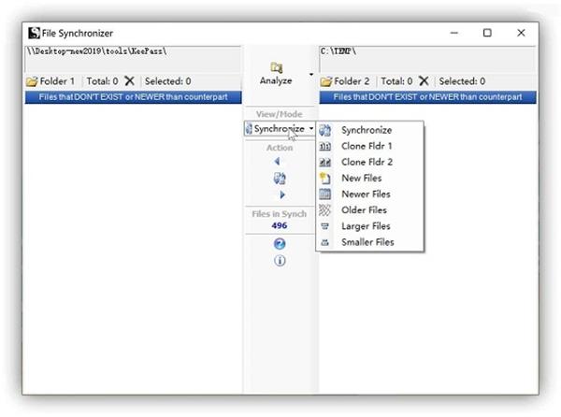Screen dimensions: 561x417
Task: Click the Folder 1 label
Action: pos(57,81)
